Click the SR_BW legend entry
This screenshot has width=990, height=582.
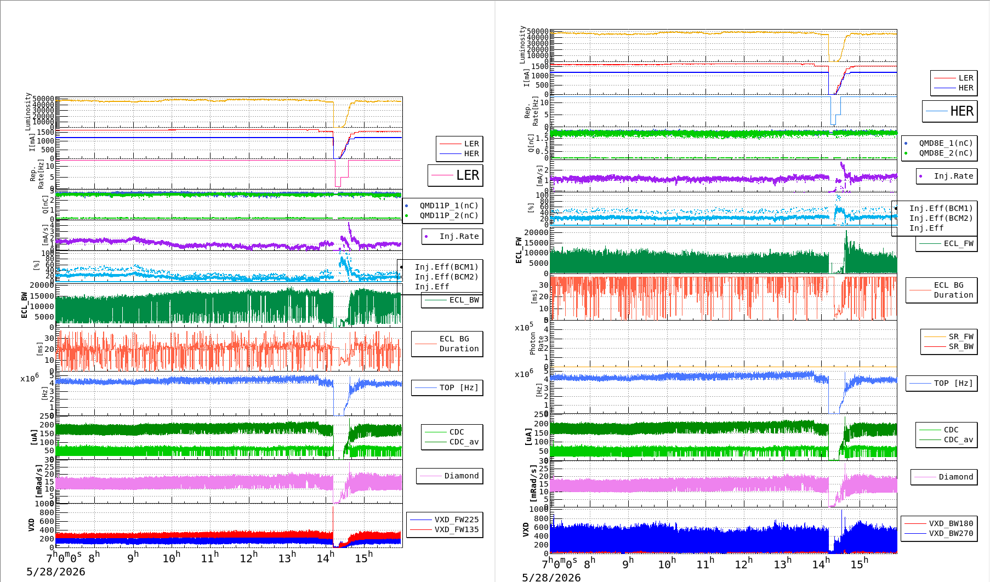tap(949, 346)
